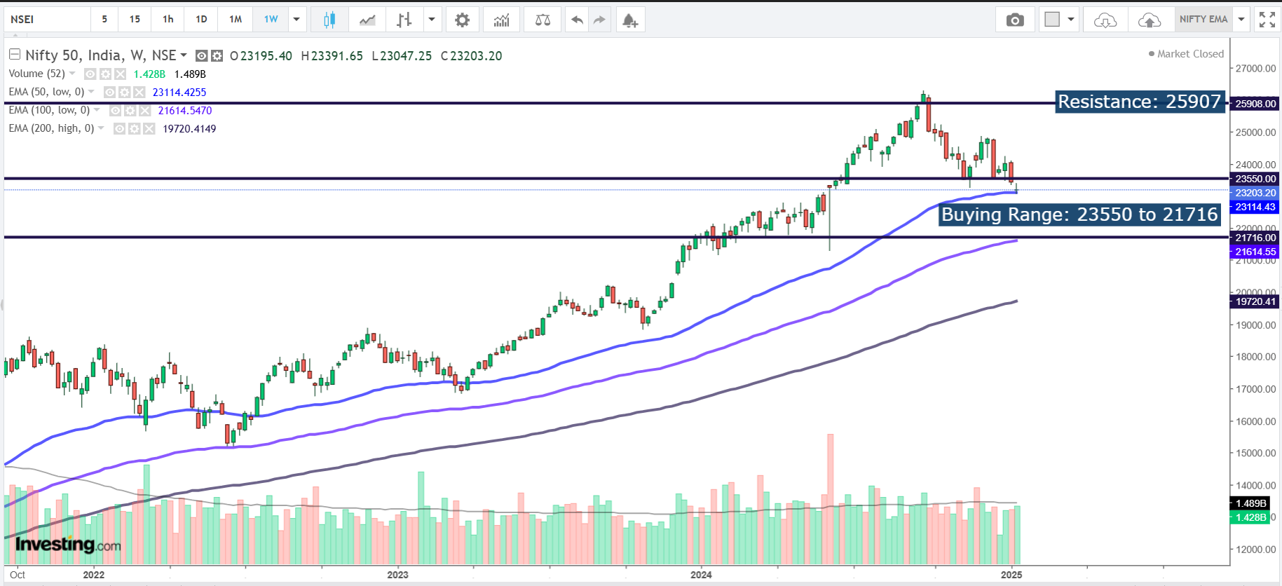Open Nifty 50 series settings gear

pos(217,55)
